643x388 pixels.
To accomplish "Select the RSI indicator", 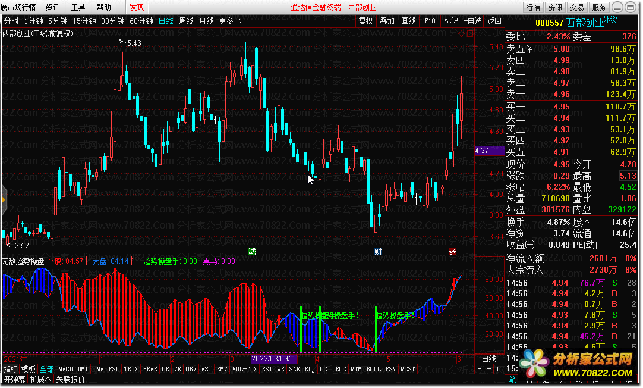I will pos(267,369).
